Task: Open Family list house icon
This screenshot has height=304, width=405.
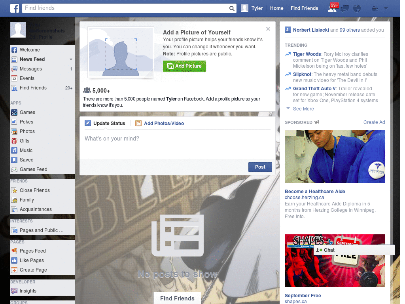Action: tap(14, 200)
